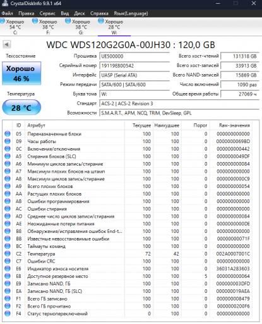Click status icon of row 09 Часы работы
Image resolution: width=262 pixels, height=324 pixels.
(x=8, y=141)
